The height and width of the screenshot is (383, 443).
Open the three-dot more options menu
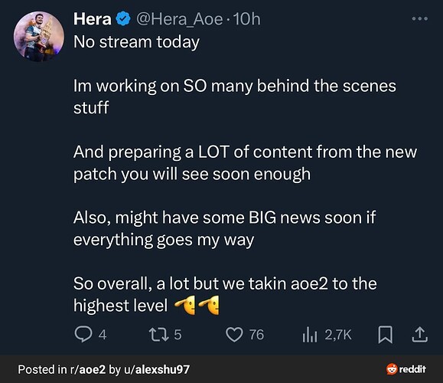(x=419, y=18)
